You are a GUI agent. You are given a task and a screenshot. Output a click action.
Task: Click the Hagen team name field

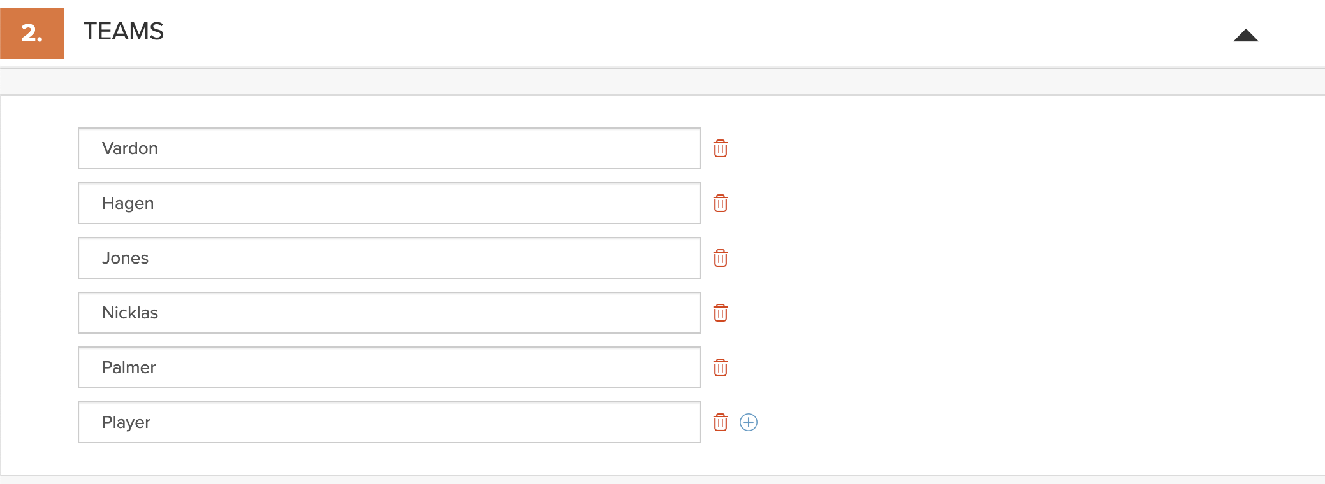coord(390,203)
